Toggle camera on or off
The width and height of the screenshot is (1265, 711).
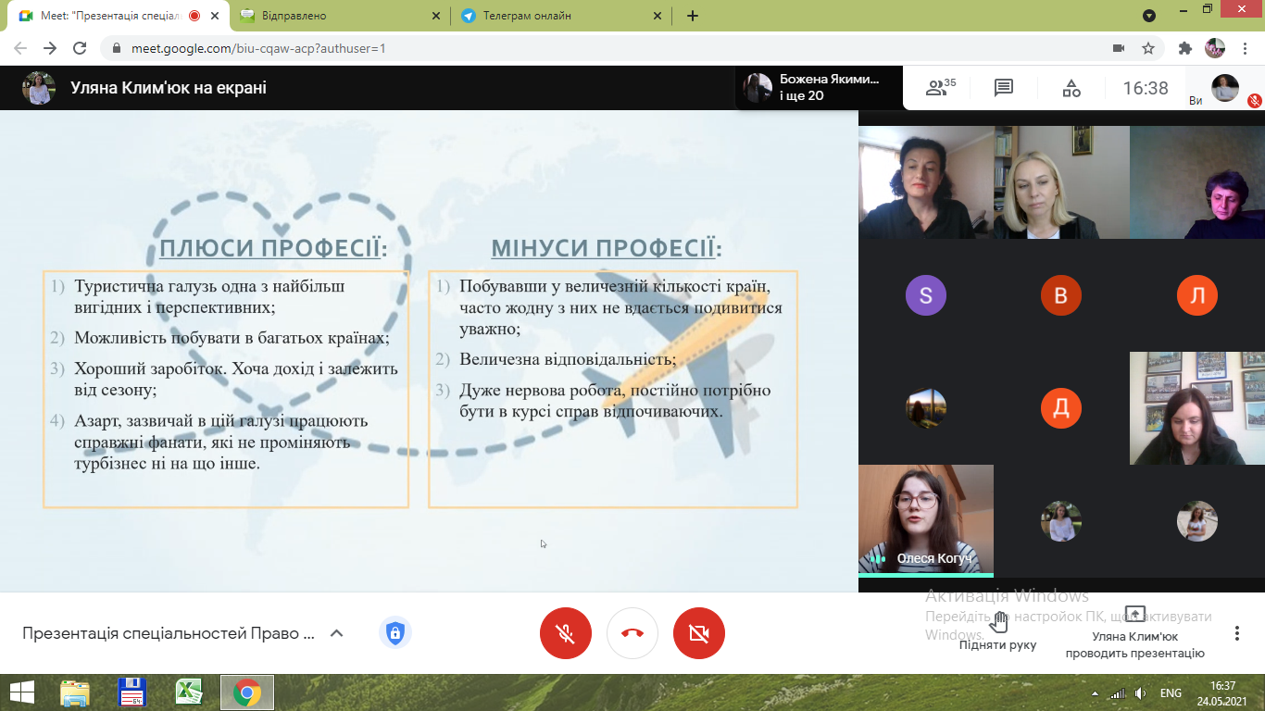pyautogui.click(x=699, y=633)
